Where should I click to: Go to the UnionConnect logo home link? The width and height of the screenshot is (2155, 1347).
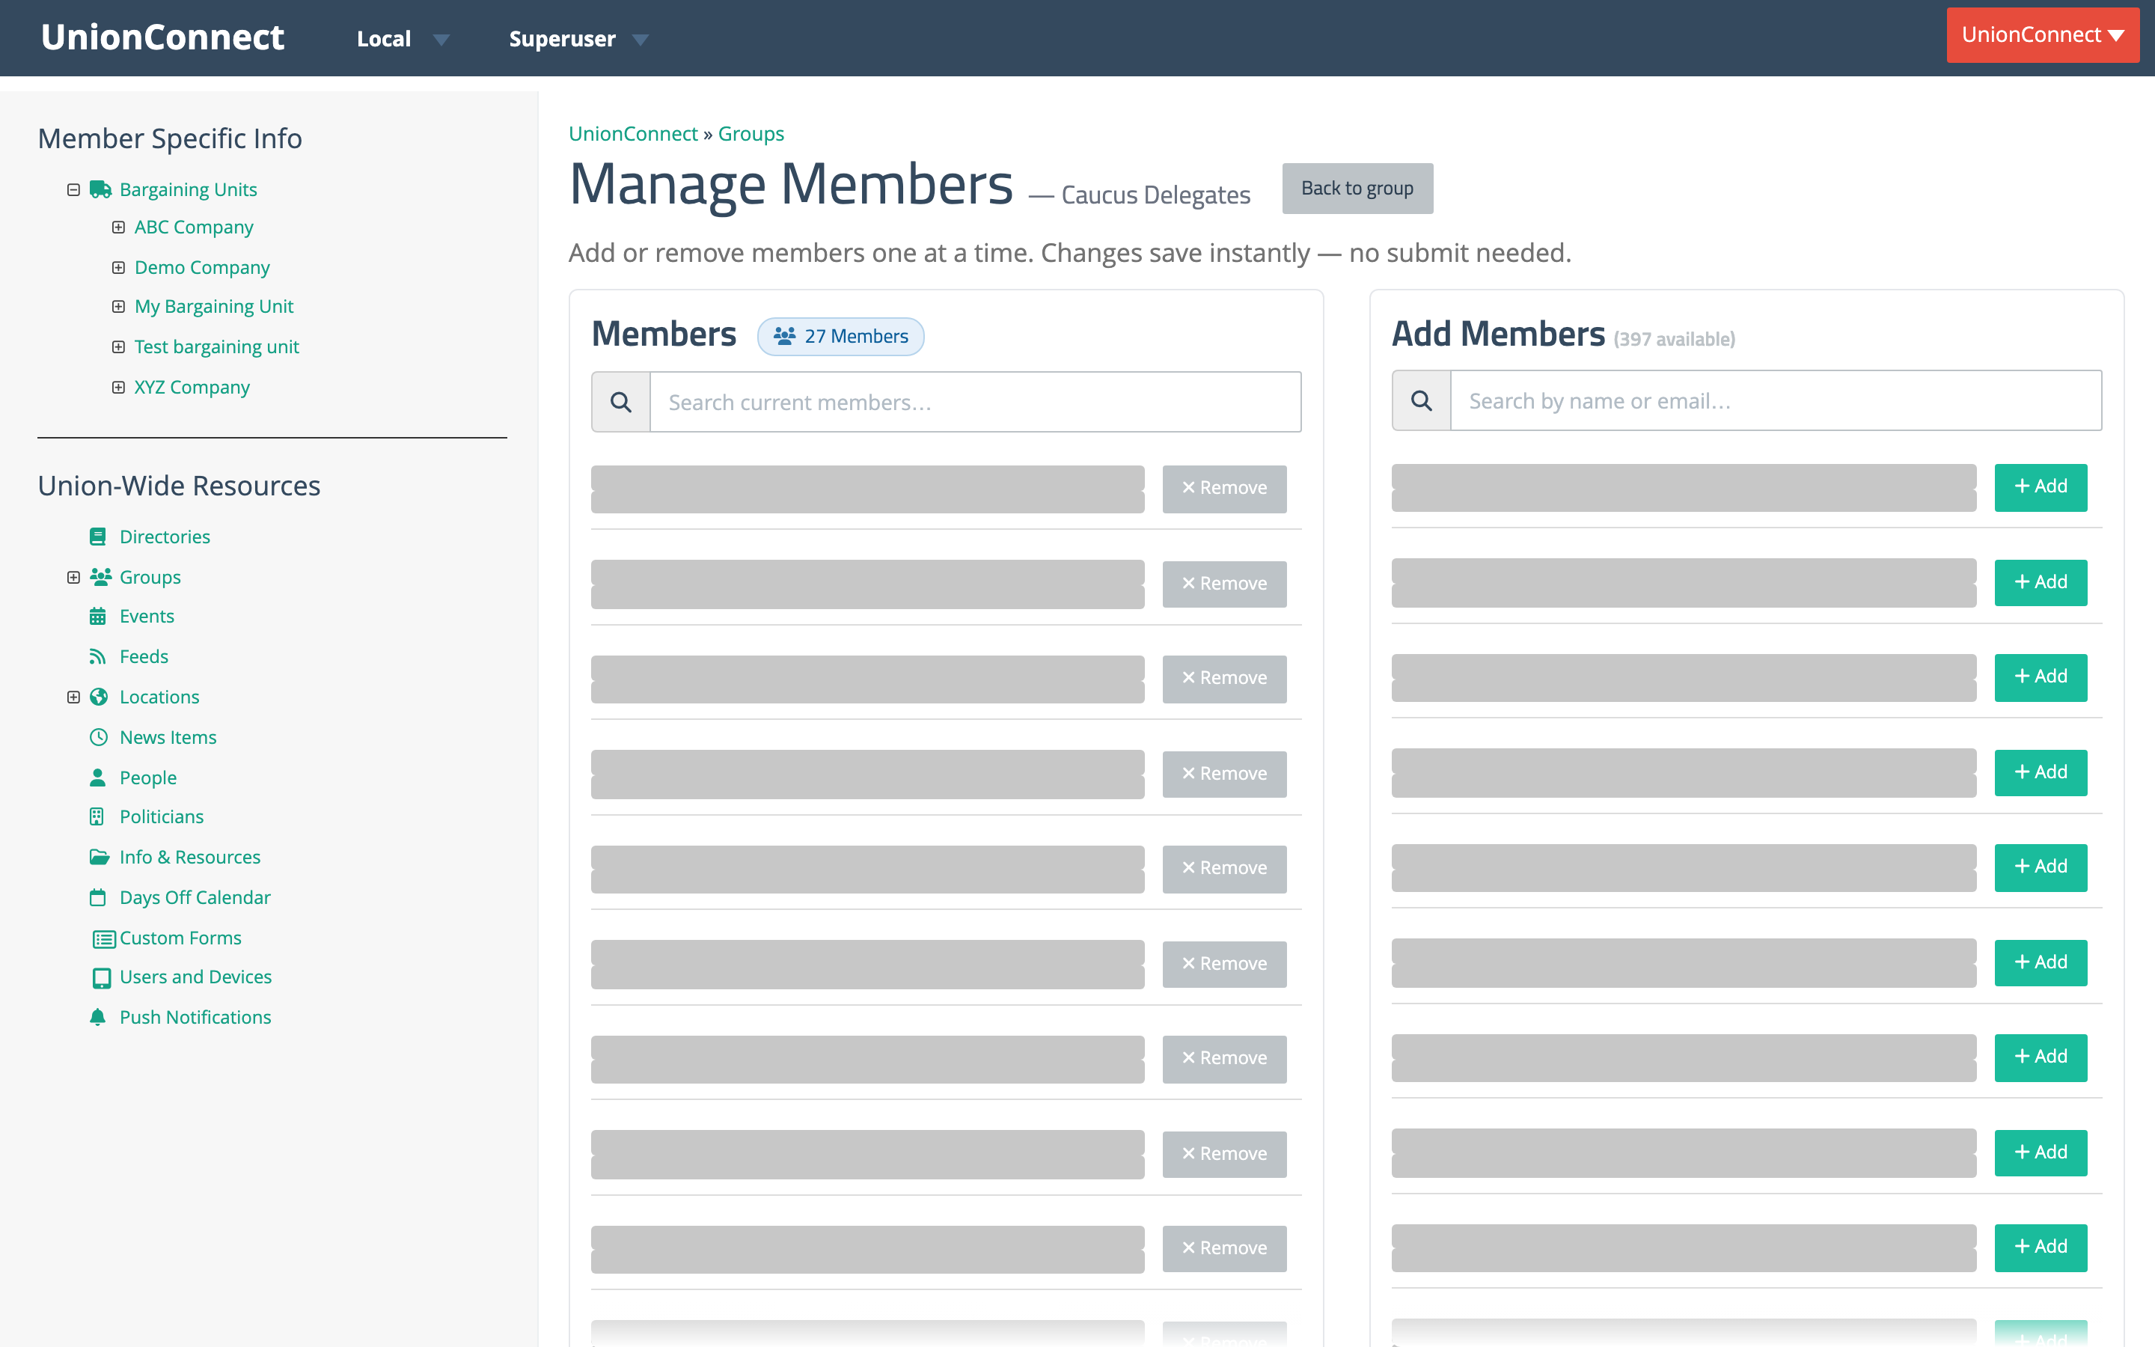pos(163,37)
